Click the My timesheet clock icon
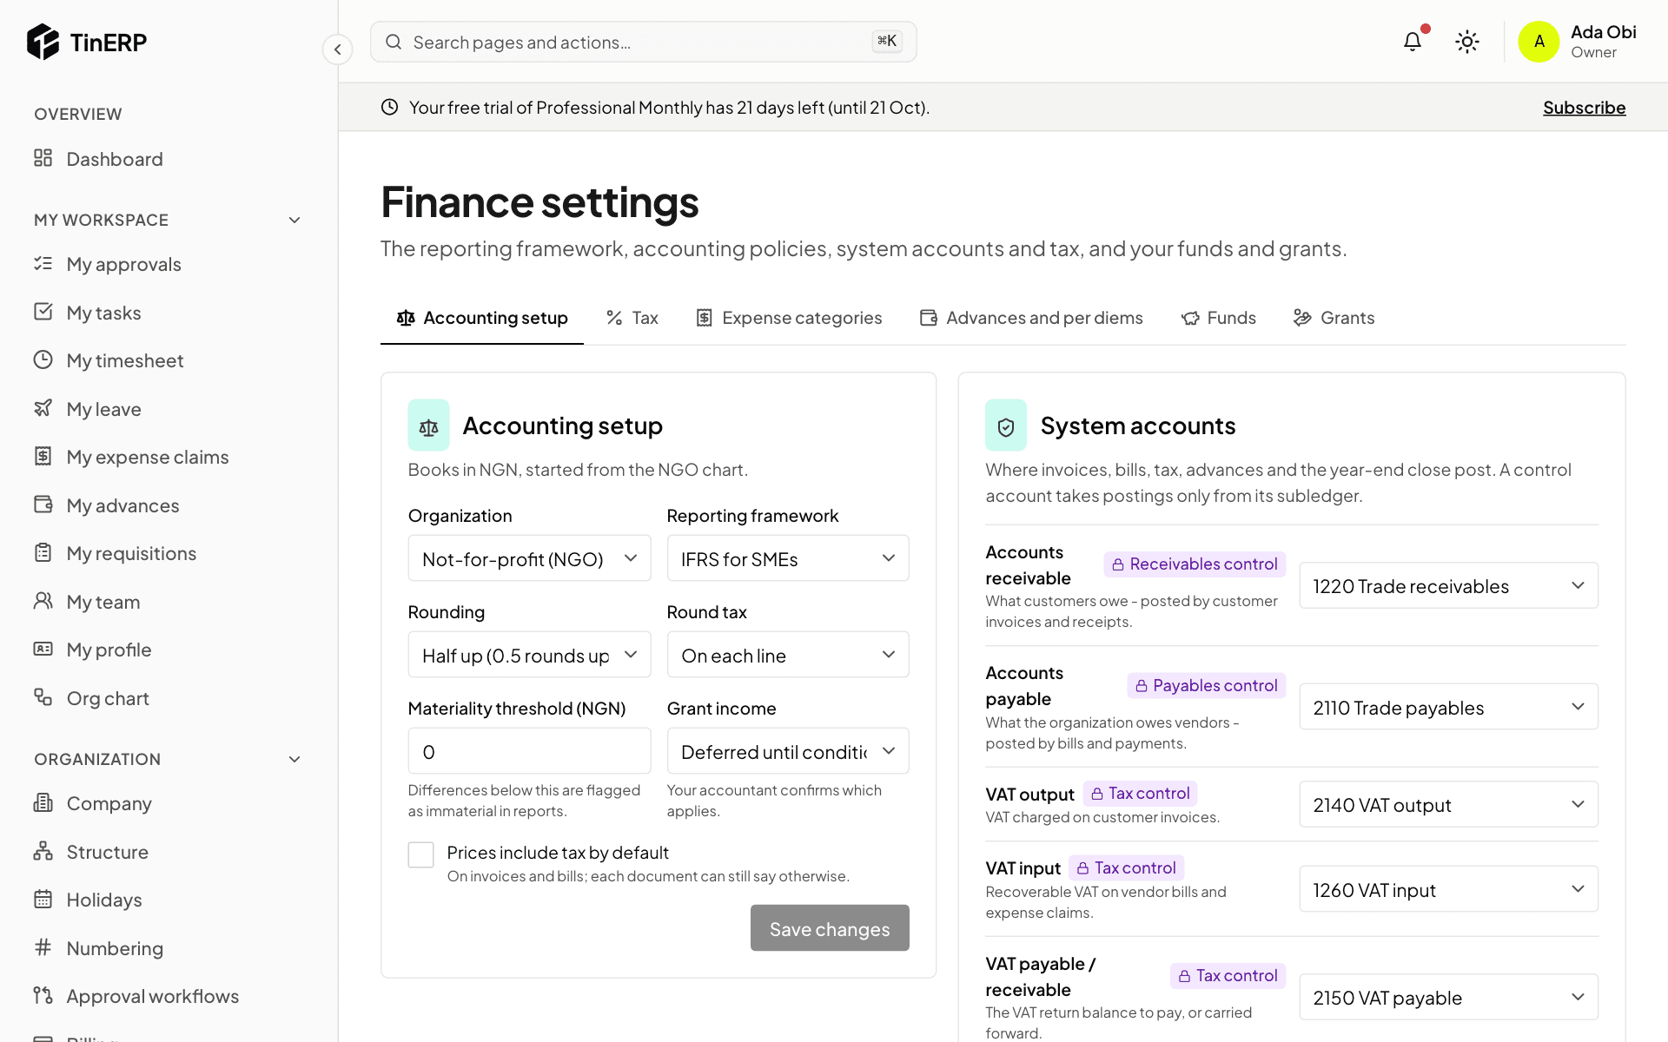 [43, 359]
